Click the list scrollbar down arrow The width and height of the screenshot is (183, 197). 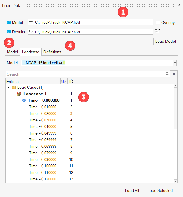click(176, 181)
